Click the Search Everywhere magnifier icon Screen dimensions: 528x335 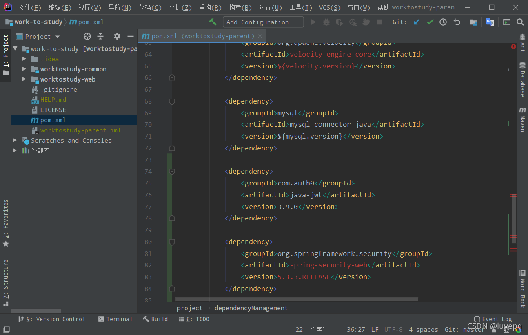[x=520, y=22]
